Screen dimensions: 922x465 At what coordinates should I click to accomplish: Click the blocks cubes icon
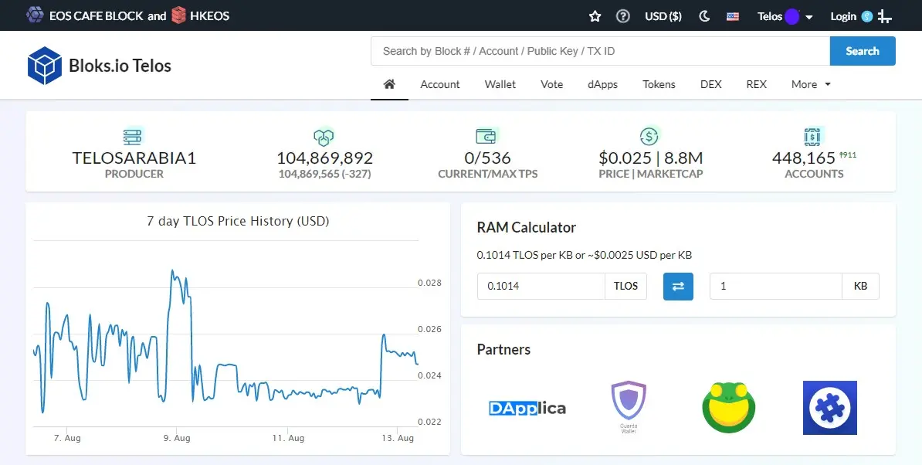[x=324, y=137]
